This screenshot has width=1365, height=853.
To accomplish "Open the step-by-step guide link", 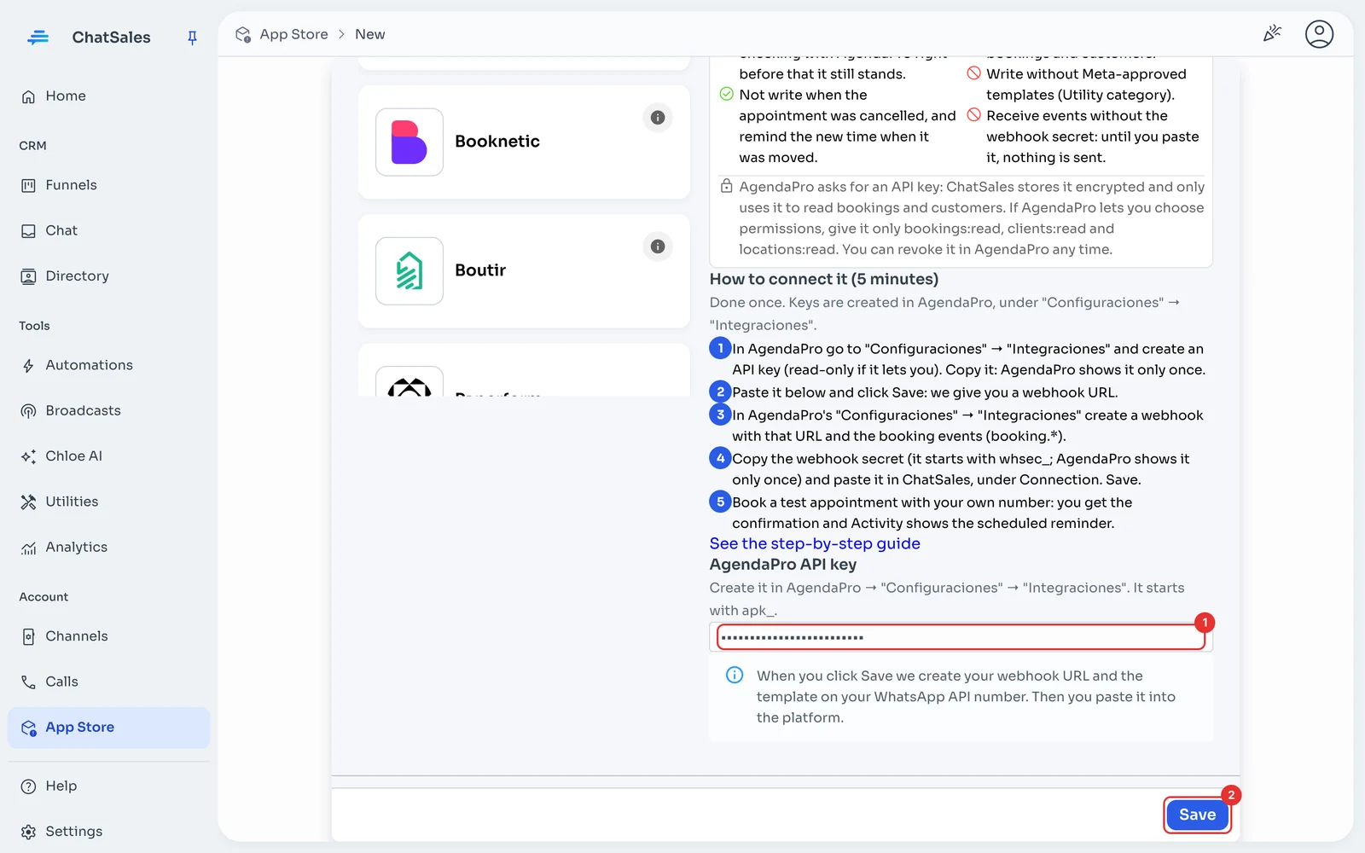I will point(815,543).
